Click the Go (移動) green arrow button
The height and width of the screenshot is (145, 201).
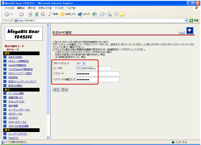tap(194, 21)
